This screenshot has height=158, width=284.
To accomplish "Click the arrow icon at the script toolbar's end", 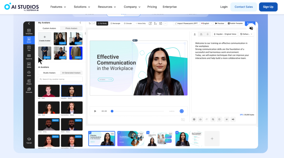I will pos(233,119).
